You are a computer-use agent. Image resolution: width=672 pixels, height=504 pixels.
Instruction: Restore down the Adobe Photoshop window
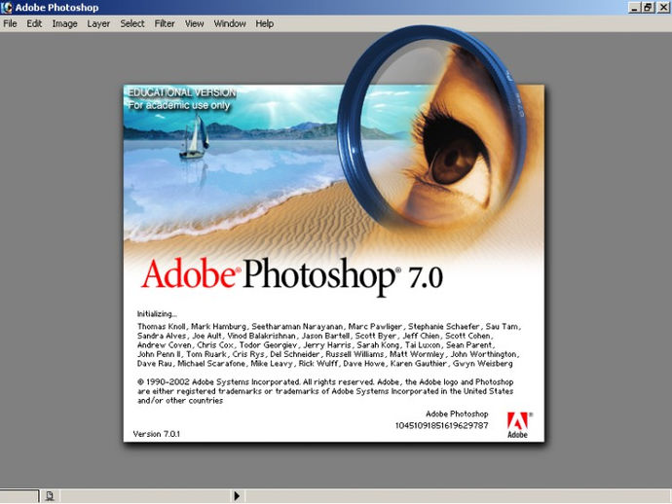pyautogui.click(x=648, y=7)
